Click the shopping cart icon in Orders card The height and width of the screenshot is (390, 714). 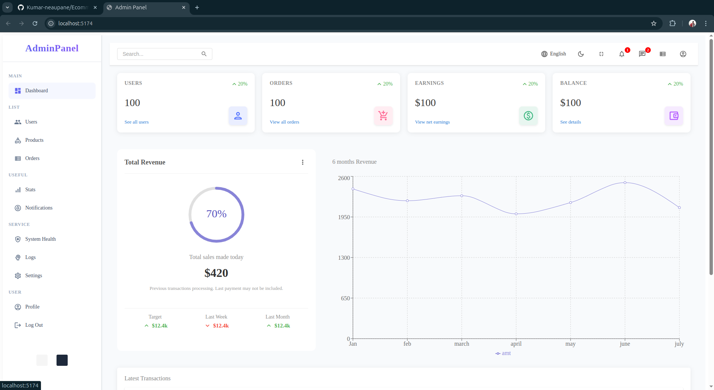pos(383,116)
